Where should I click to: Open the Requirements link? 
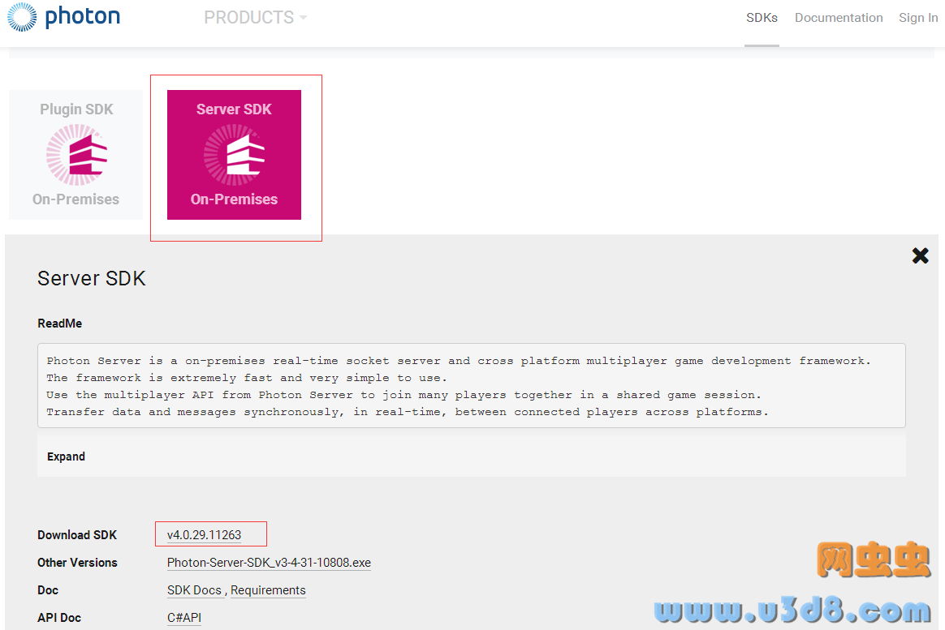tap(268, 590)
